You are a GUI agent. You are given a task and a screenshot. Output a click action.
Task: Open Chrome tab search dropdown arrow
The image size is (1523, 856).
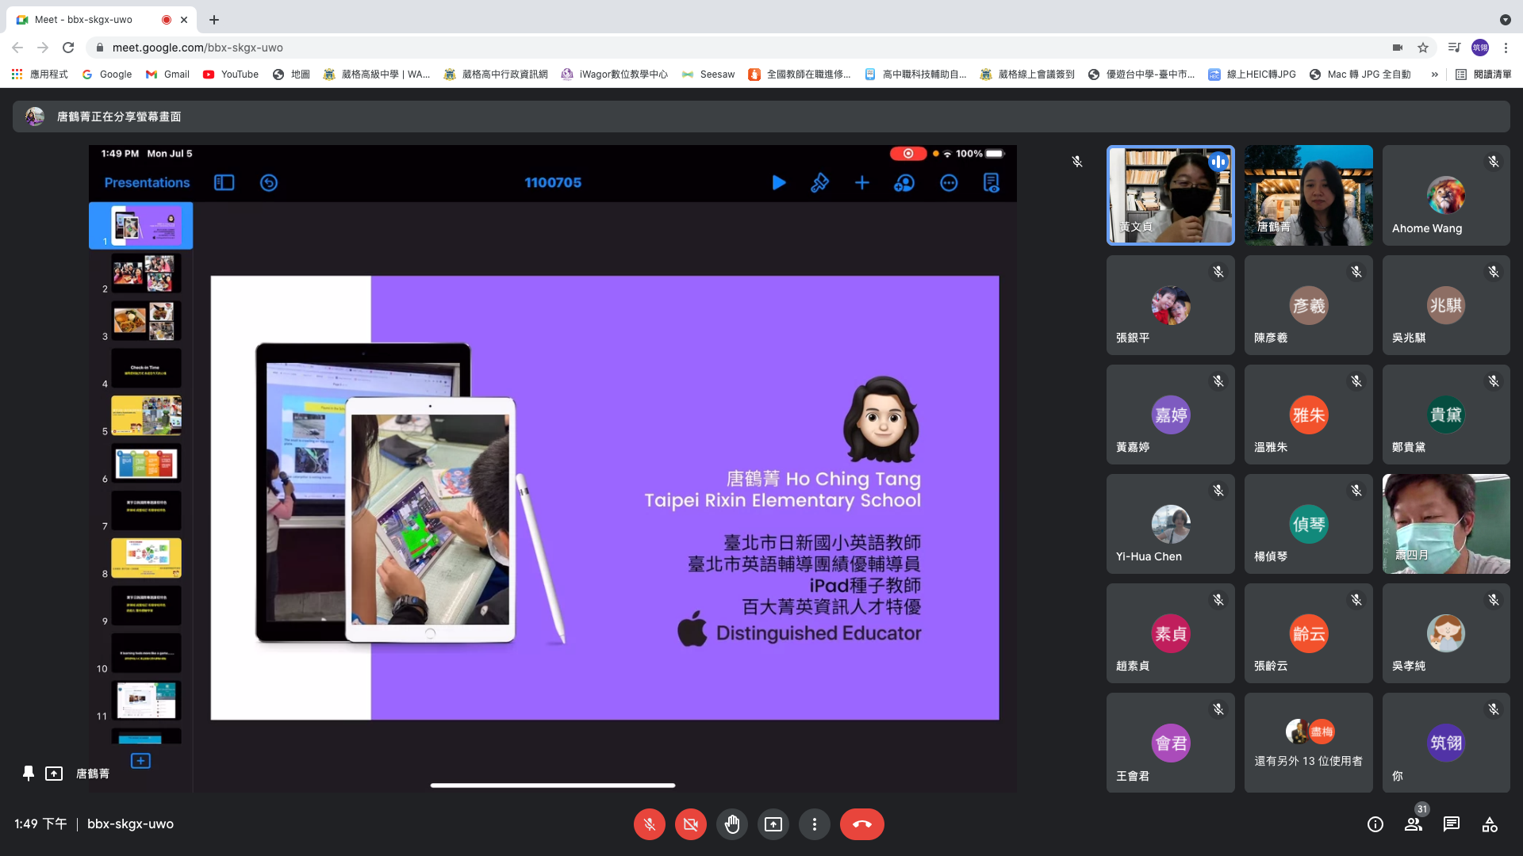1505,19
